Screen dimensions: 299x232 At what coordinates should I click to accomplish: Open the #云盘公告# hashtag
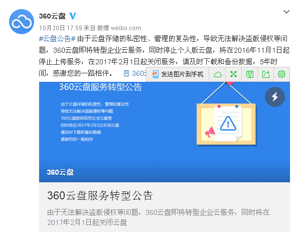(x=57, y=39)
